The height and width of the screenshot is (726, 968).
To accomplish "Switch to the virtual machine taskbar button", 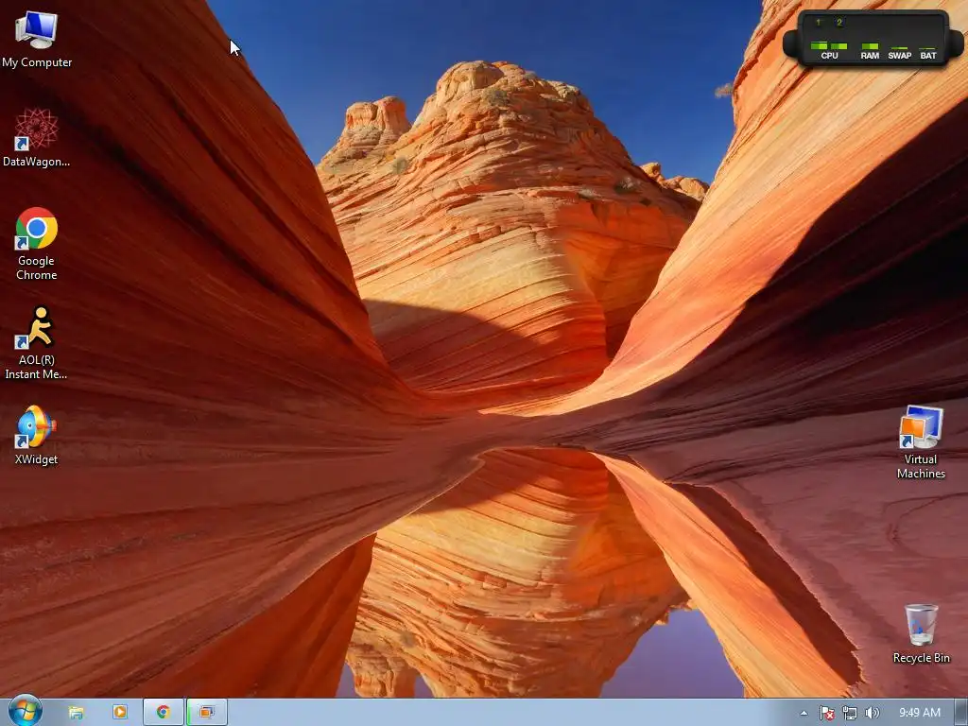I will point(207,713).
